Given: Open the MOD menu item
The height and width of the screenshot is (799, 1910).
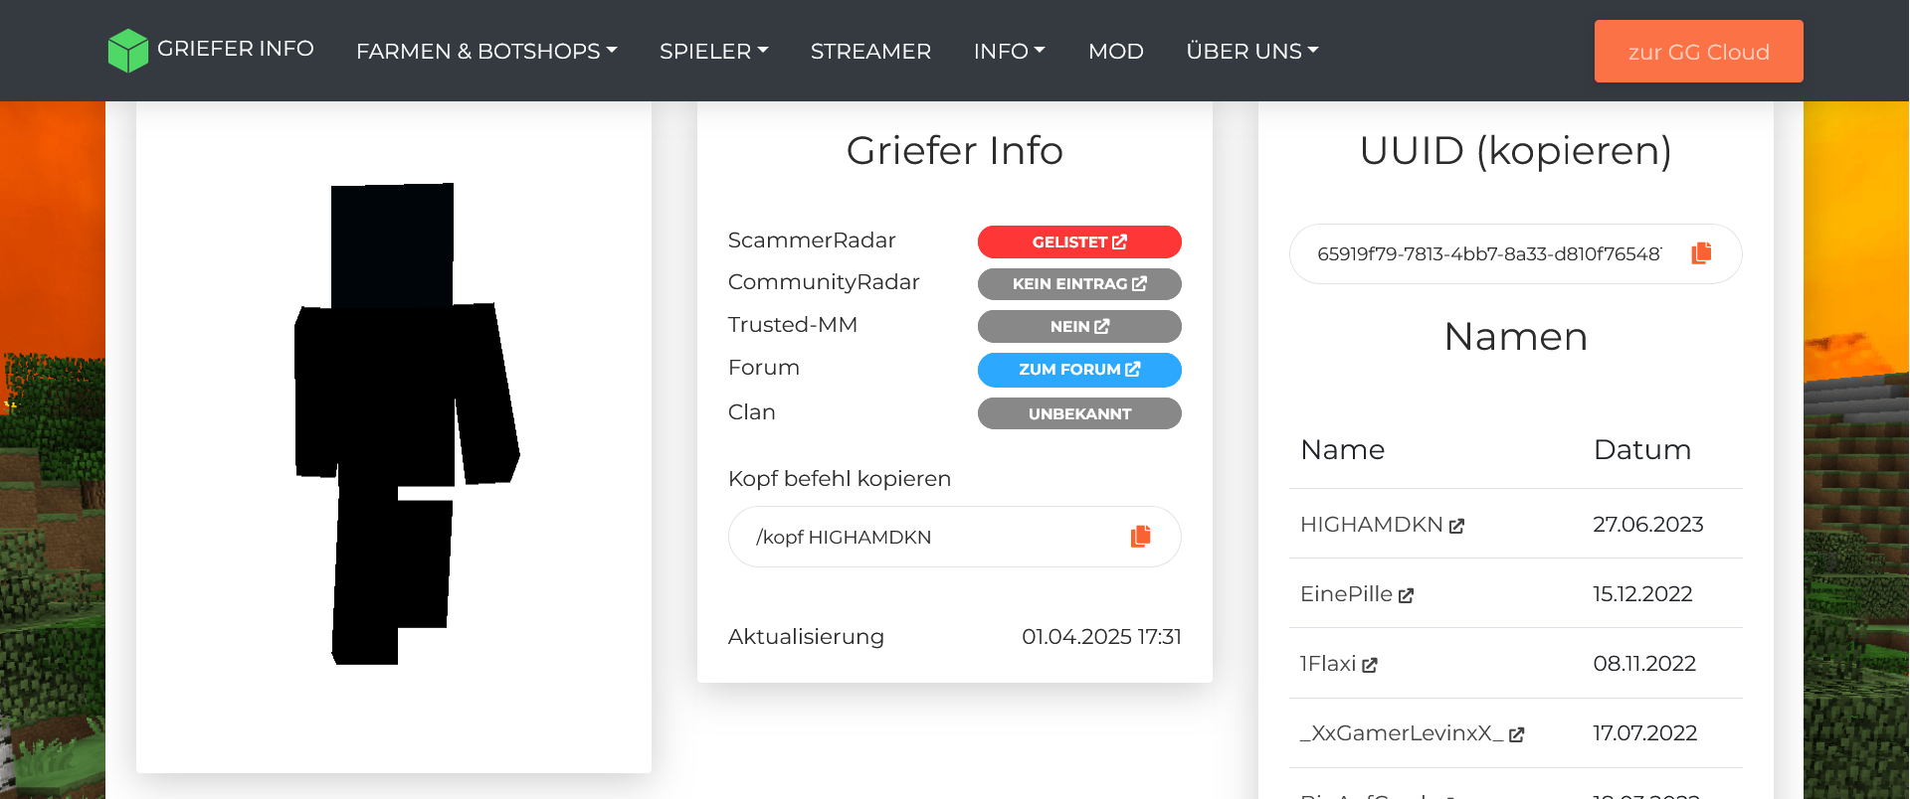Looking at the screenshot, I should tap(1115, 51).
